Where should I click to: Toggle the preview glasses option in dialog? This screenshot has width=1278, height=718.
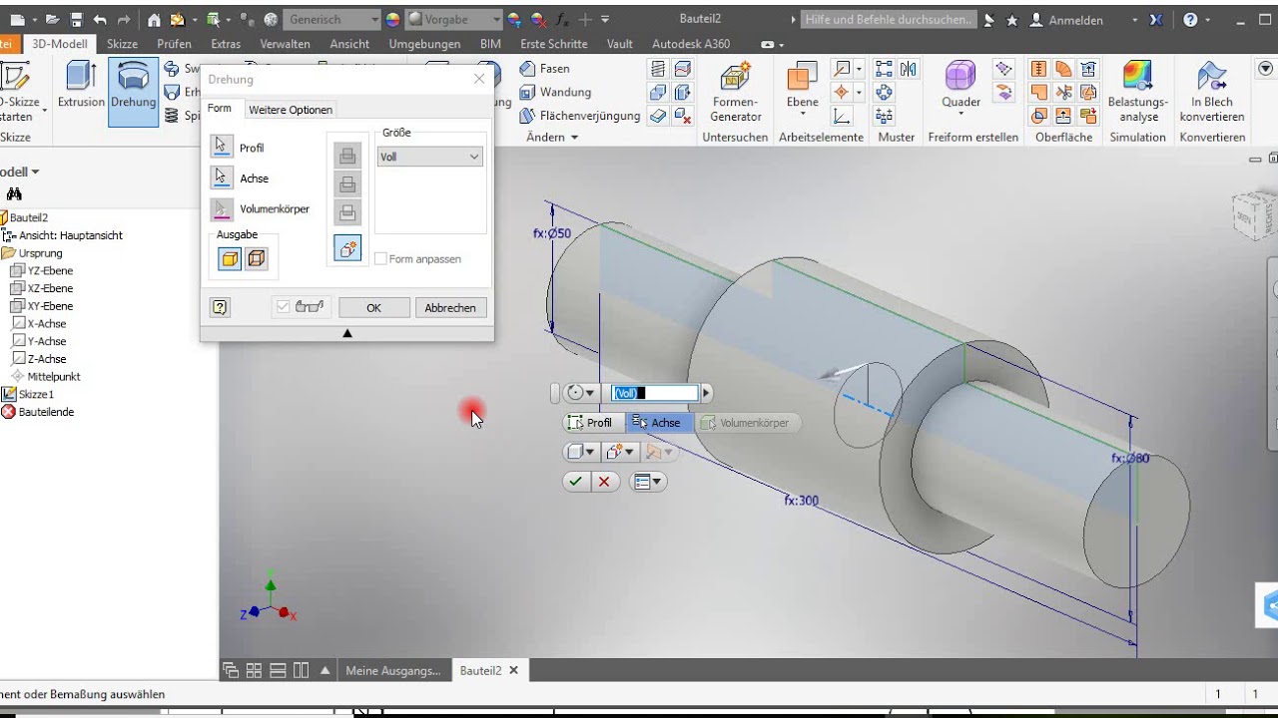point(302,307)
